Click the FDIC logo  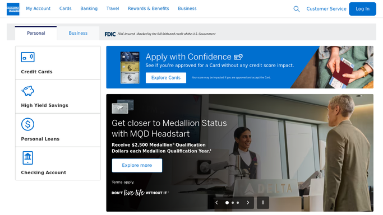pyautogui.click(x=110, y=34)
